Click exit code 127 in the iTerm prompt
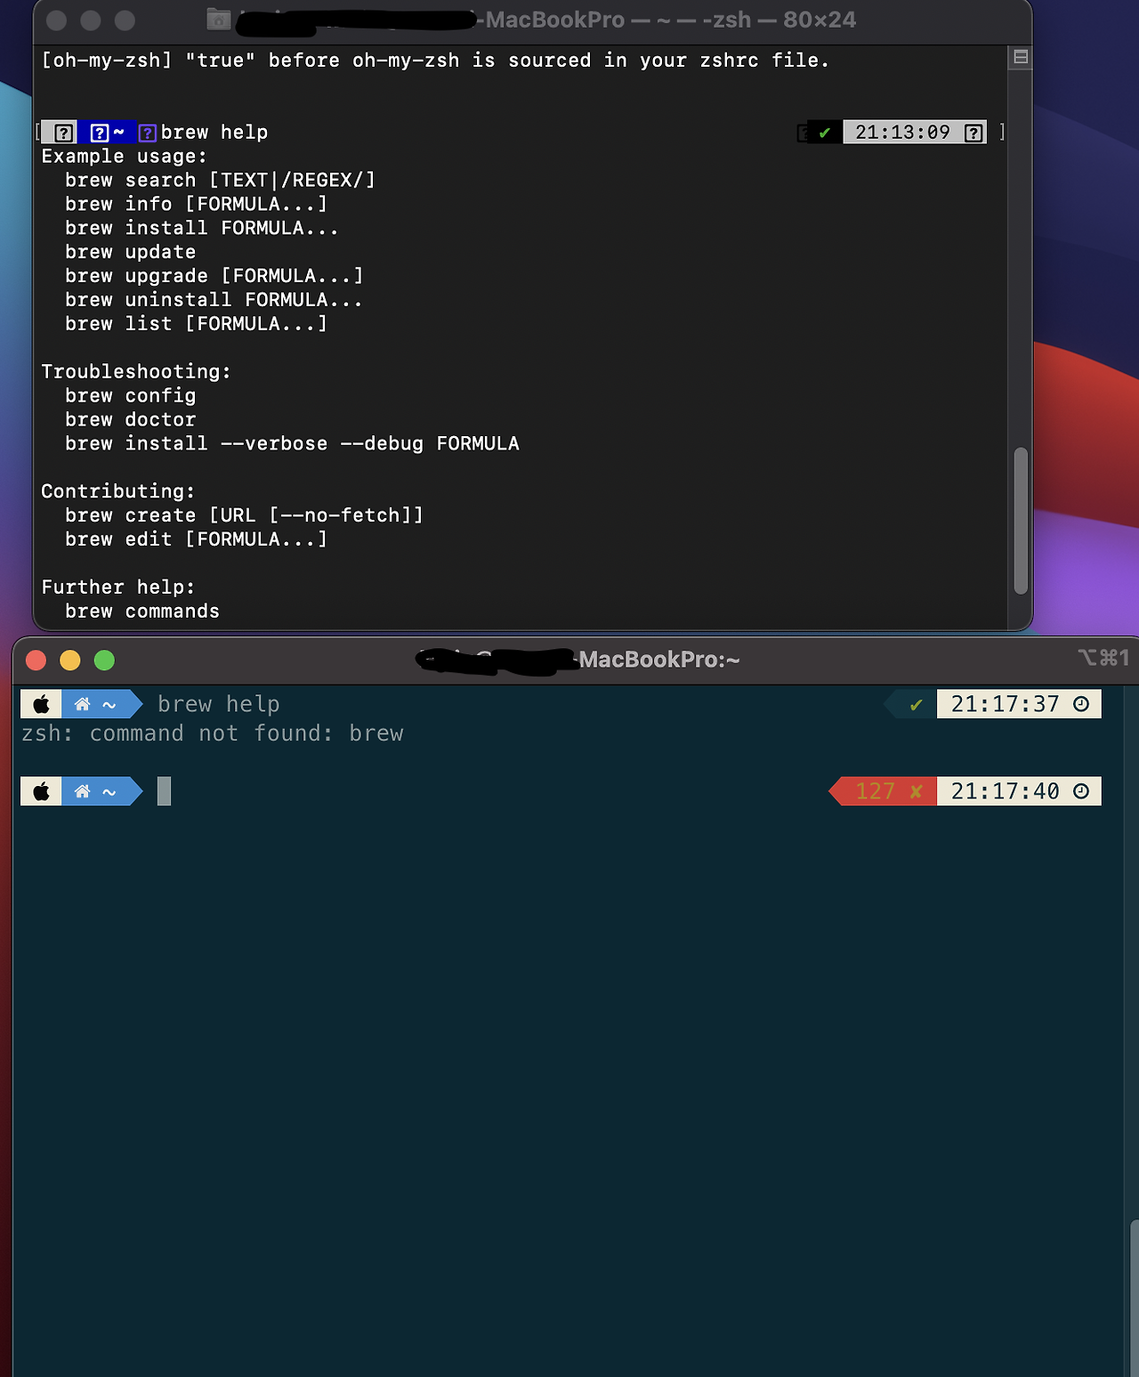The height and width of the screenshot is (1377, 1139). 875,791
